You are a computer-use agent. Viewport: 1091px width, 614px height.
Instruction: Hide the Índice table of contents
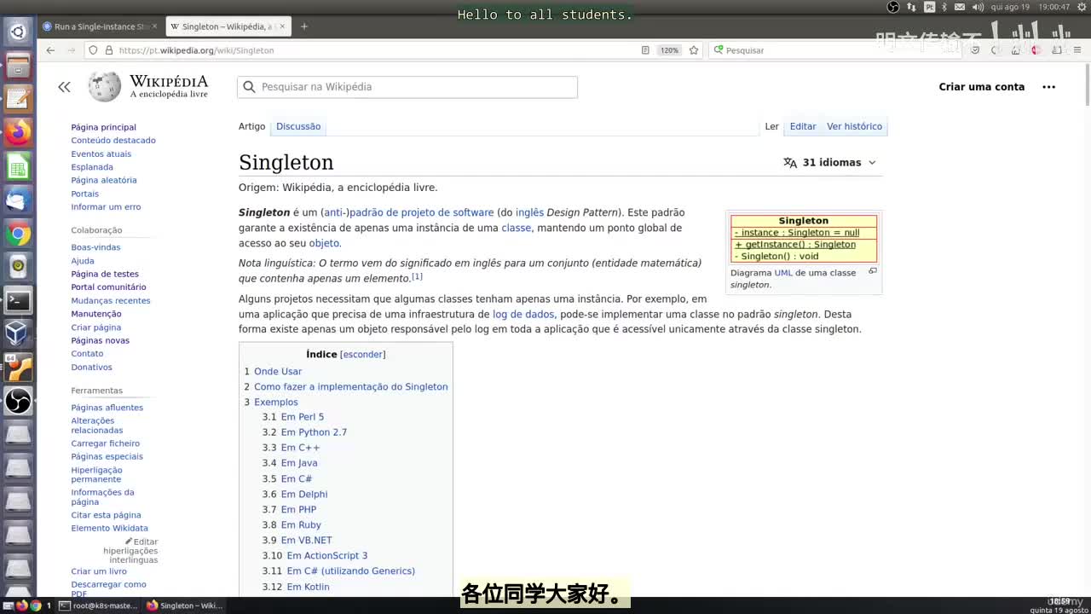(362, 355)
